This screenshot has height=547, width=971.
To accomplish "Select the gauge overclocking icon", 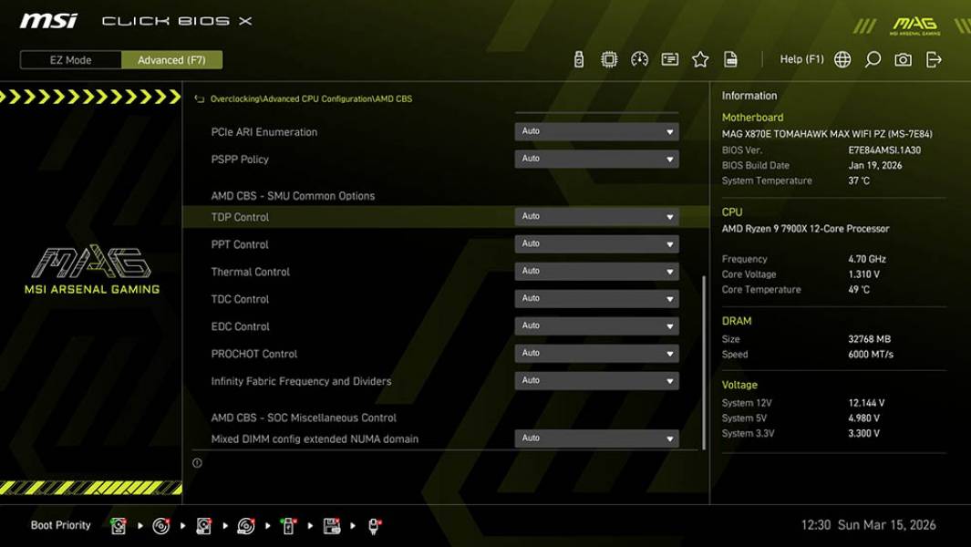I will (639, 58).
